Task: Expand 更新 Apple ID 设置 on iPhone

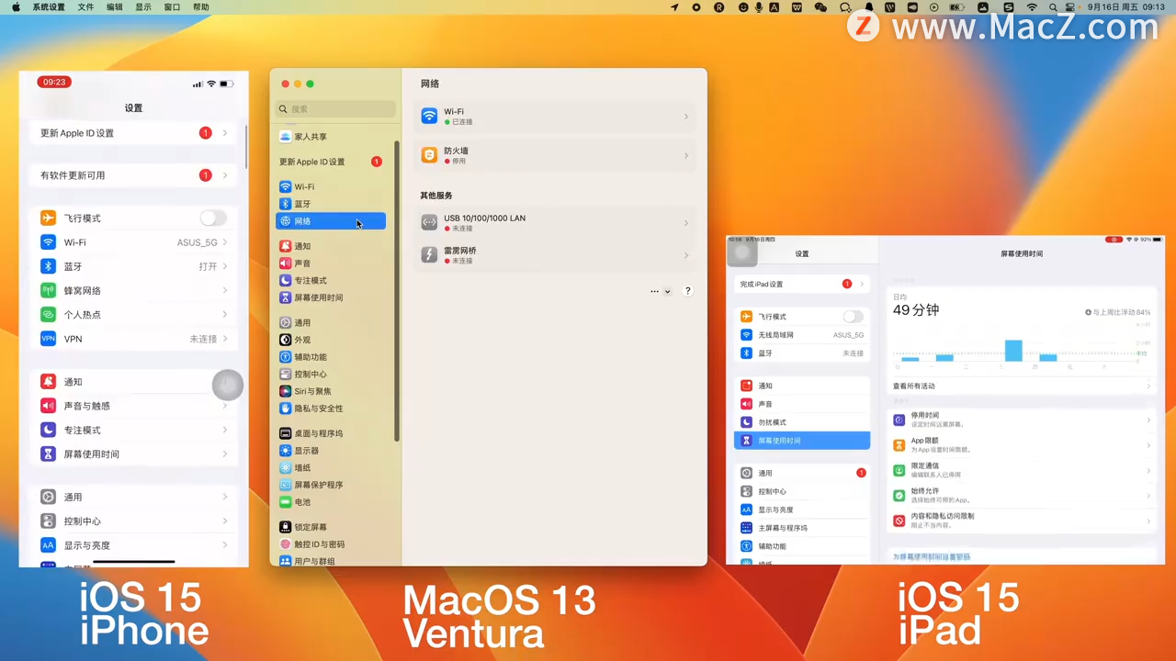Action: click(x=133, y=133)
